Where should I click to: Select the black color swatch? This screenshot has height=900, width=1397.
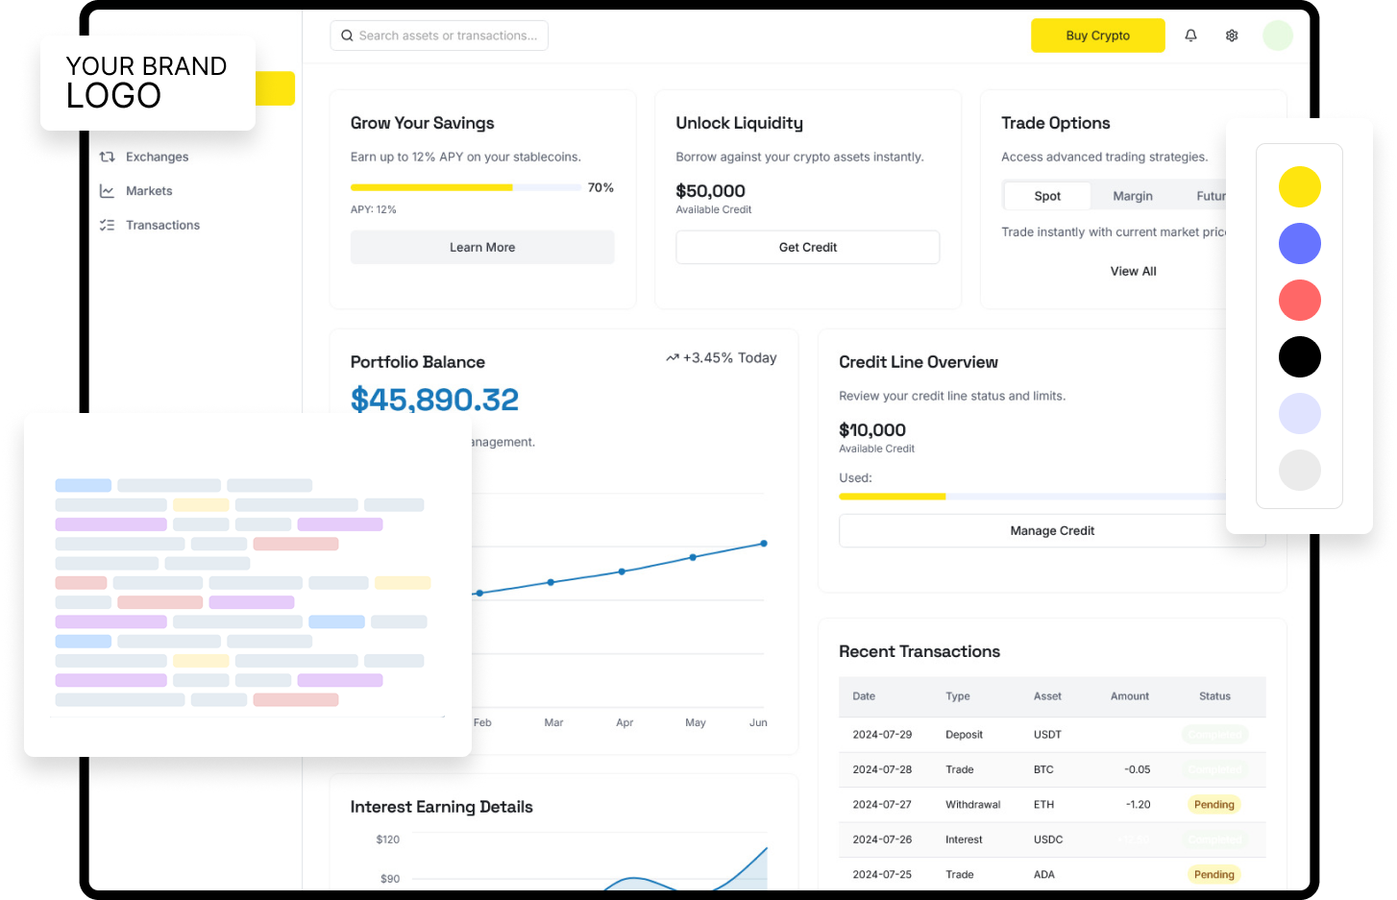[1300, 356]
